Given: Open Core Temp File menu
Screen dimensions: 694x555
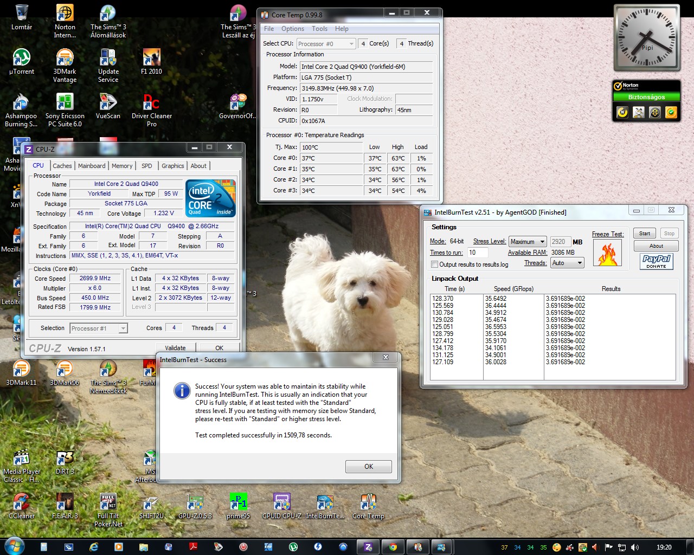Looking at the screenshot, I should [x=269, y=29].
